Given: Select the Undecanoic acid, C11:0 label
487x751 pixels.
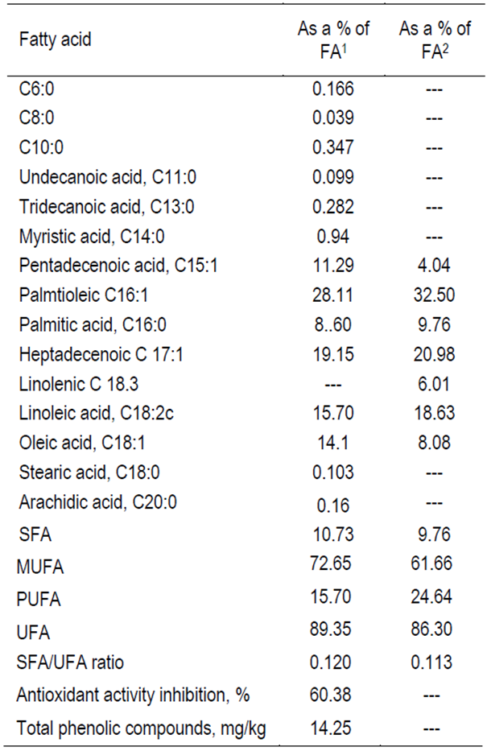Looking at the screenshot, I should (100, 177).
